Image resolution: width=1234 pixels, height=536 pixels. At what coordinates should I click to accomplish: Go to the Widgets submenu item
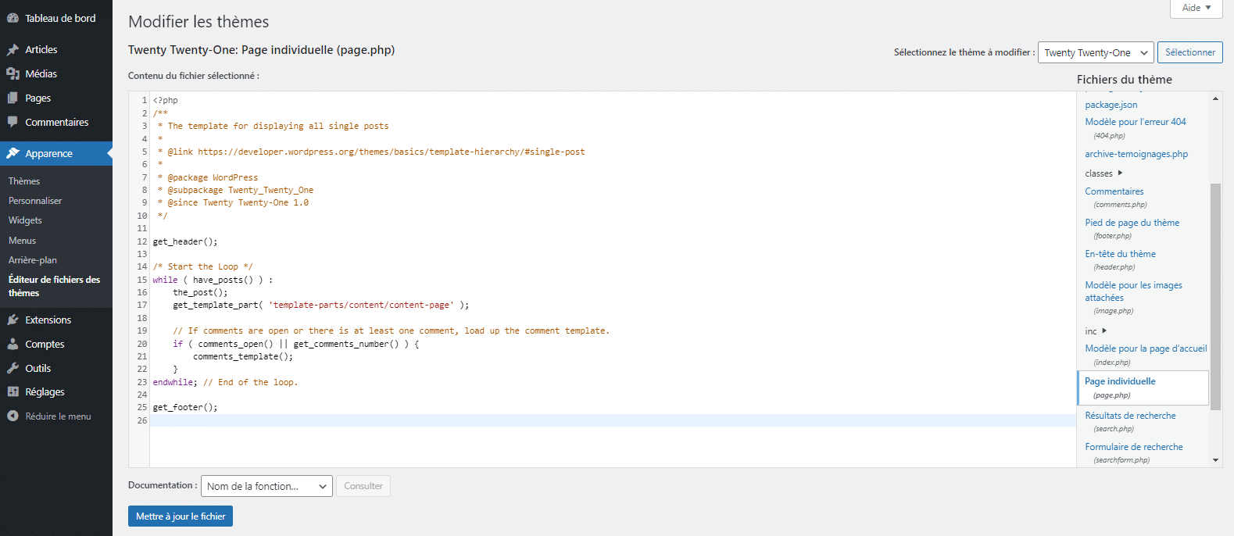(25, 220)
